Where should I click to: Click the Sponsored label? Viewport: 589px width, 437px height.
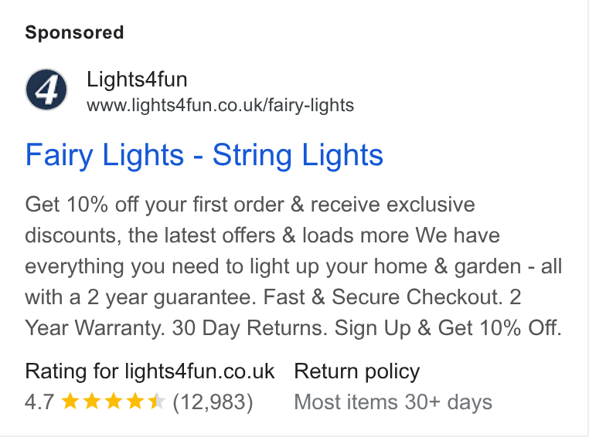(x=74, y=32)
